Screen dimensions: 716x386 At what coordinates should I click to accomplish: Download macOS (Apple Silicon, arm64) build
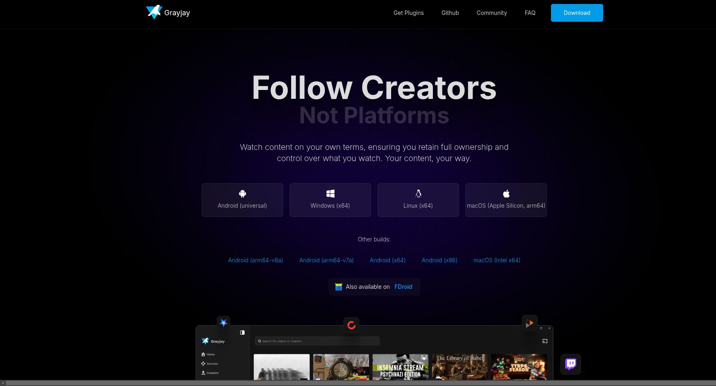[x=506, y=200]
